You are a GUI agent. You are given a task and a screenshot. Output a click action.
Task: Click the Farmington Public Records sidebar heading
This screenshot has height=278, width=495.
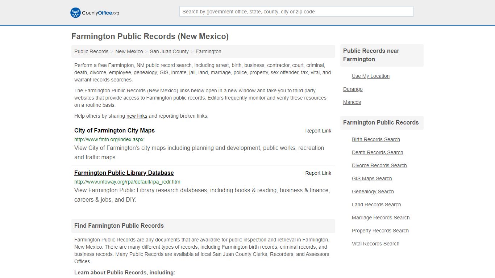pos(381,122)
